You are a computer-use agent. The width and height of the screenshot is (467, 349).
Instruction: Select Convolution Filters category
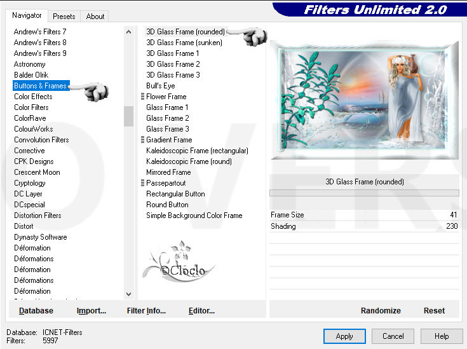point(41,140)
